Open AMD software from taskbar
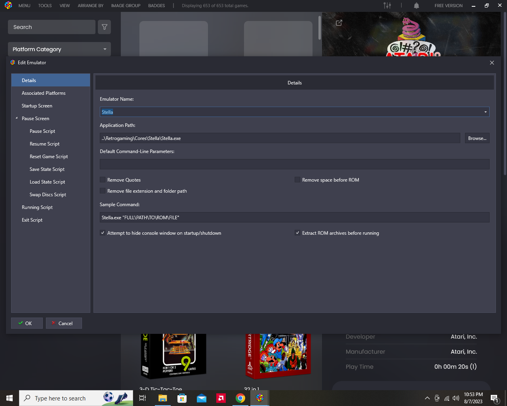507x406 pixels. pos(221,398)
